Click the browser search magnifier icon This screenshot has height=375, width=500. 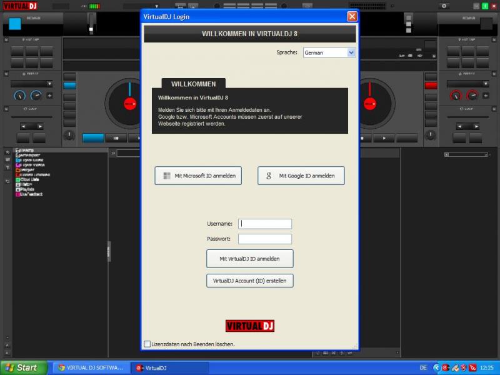point(113,153)
